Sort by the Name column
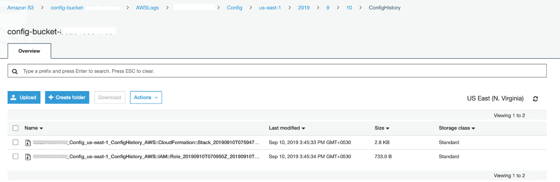 coord(33,128)
